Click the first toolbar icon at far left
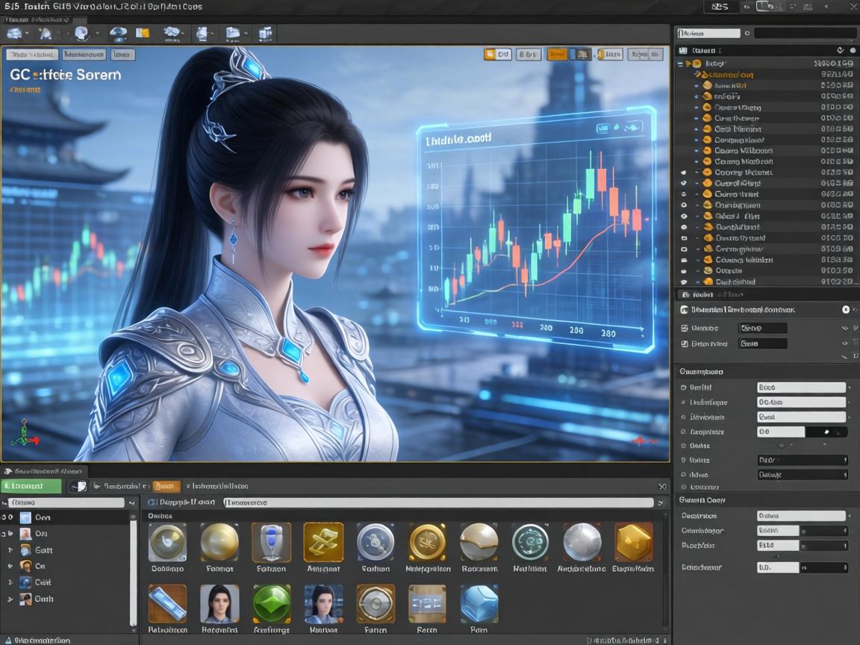Screen dimensions: 860x645 (15, 34)
